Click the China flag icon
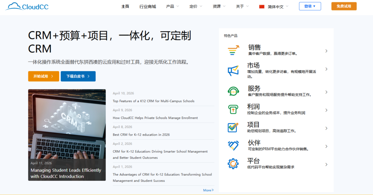The height and width of the screenshot is (195, 373). tap(262, 7)
